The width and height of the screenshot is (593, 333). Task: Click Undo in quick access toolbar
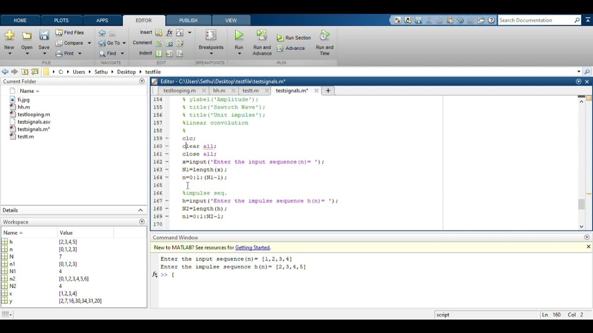460,20
